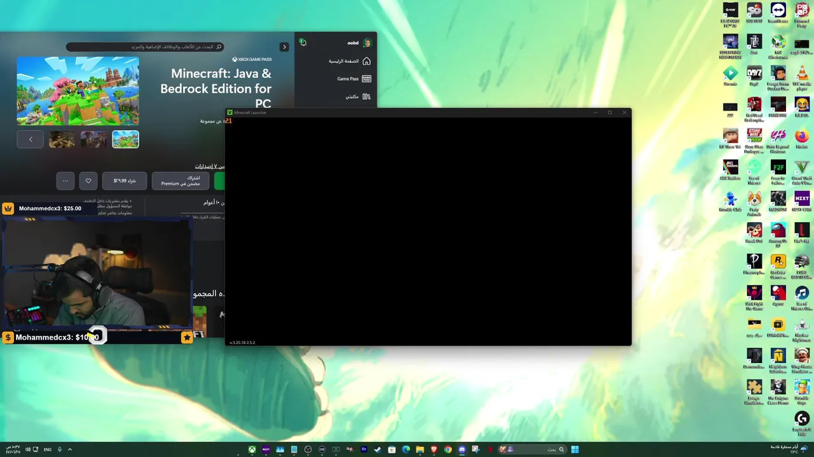The image size is (814, 457).
Task: Open Game Pass section in Xbox app
Action: coord(353,79)
